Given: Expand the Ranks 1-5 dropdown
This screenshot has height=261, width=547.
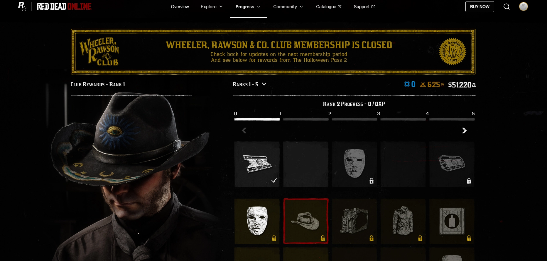Looking at the screenshot, I should [249, 84].
